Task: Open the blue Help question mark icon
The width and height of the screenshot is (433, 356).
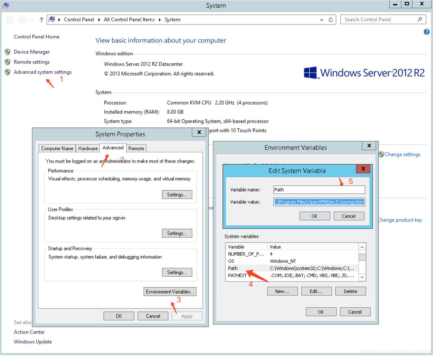Action: tap(426, 32)
